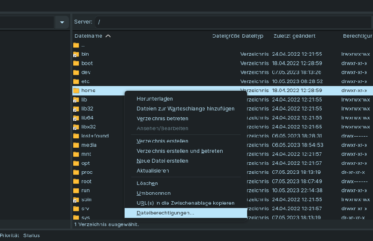Screen dimensions: 373x241
Task: Open the local path dropdown arrow
Action: 62,22
